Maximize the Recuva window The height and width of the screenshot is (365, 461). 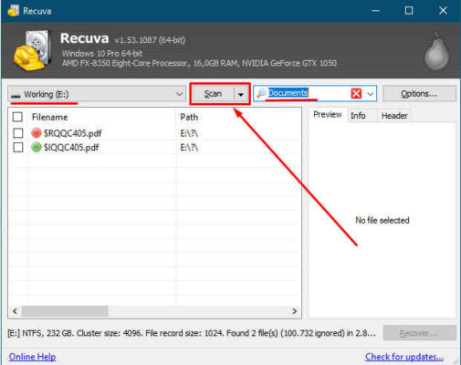pyautogui.click(x=409, y=11)
